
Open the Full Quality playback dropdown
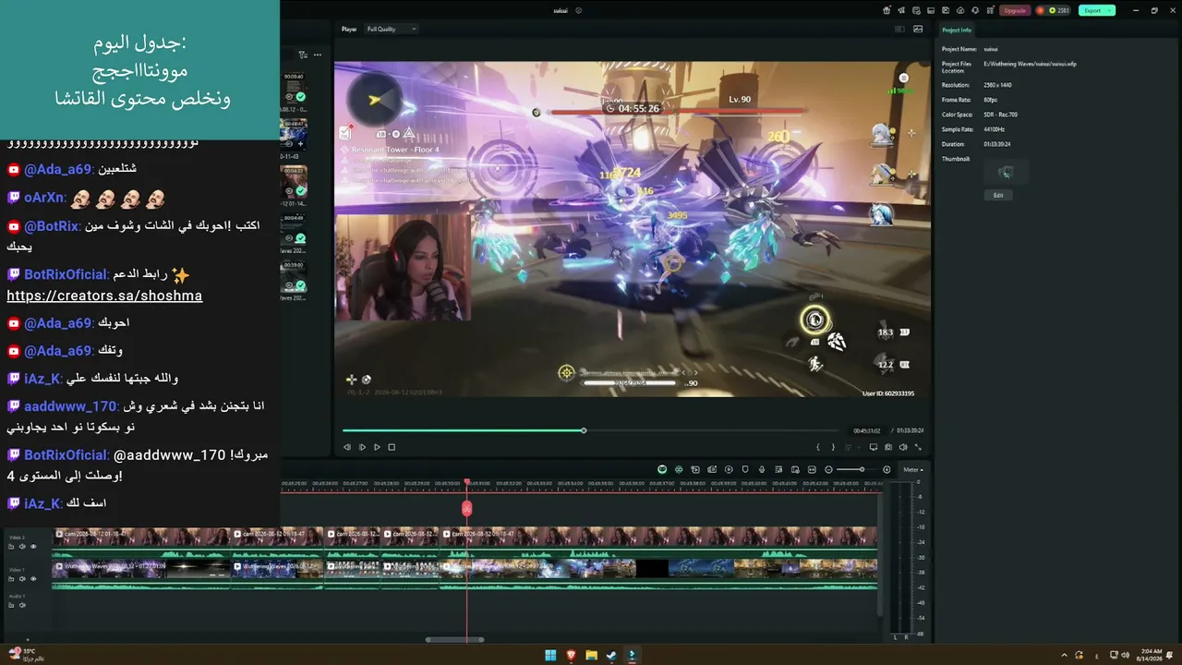pyautogui.click(x=391, y=29)
